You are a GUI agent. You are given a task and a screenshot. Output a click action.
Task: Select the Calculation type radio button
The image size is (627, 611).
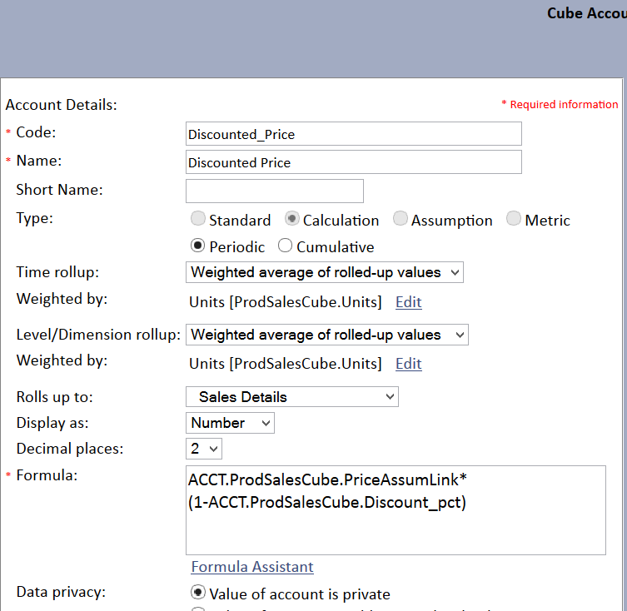tap(292, 219)
